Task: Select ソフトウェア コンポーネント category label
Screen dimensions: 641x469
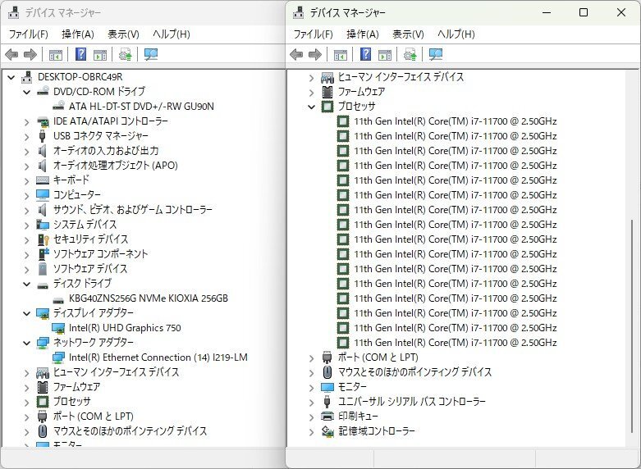Action: pyautogui.click(x=101, y=253)
